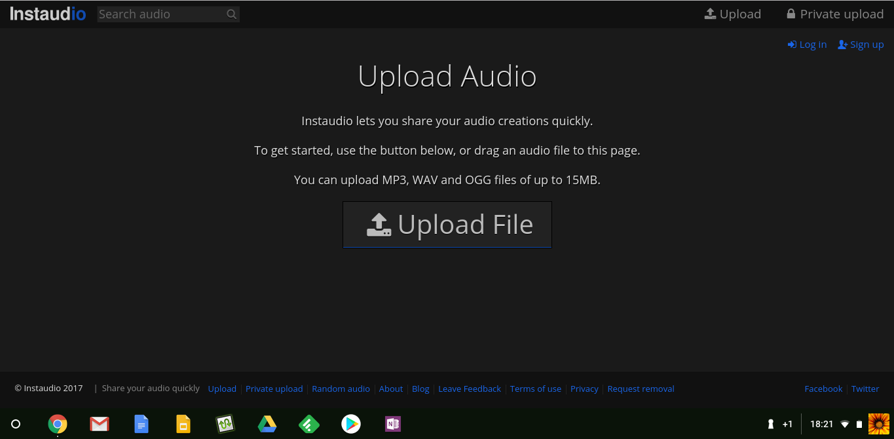Open Google Drive from the shelf
Viewport: 894px width, 439px height.
pyautogui.click(x=267, y=424)
